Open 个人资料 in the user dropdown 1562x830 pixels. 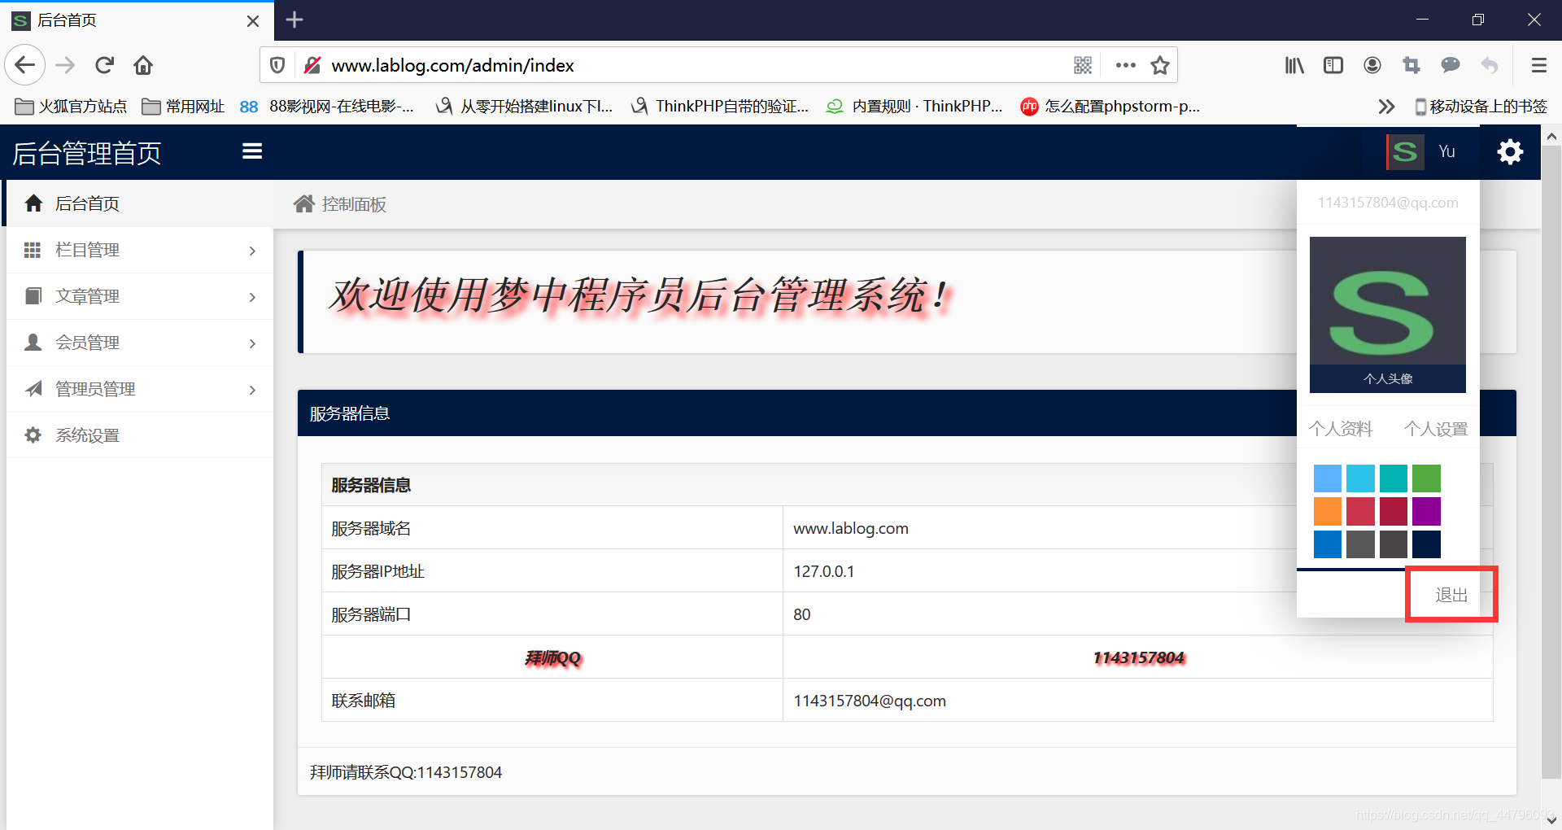1340,428
